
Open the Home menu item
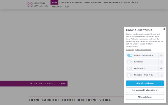tap(54, 2)
